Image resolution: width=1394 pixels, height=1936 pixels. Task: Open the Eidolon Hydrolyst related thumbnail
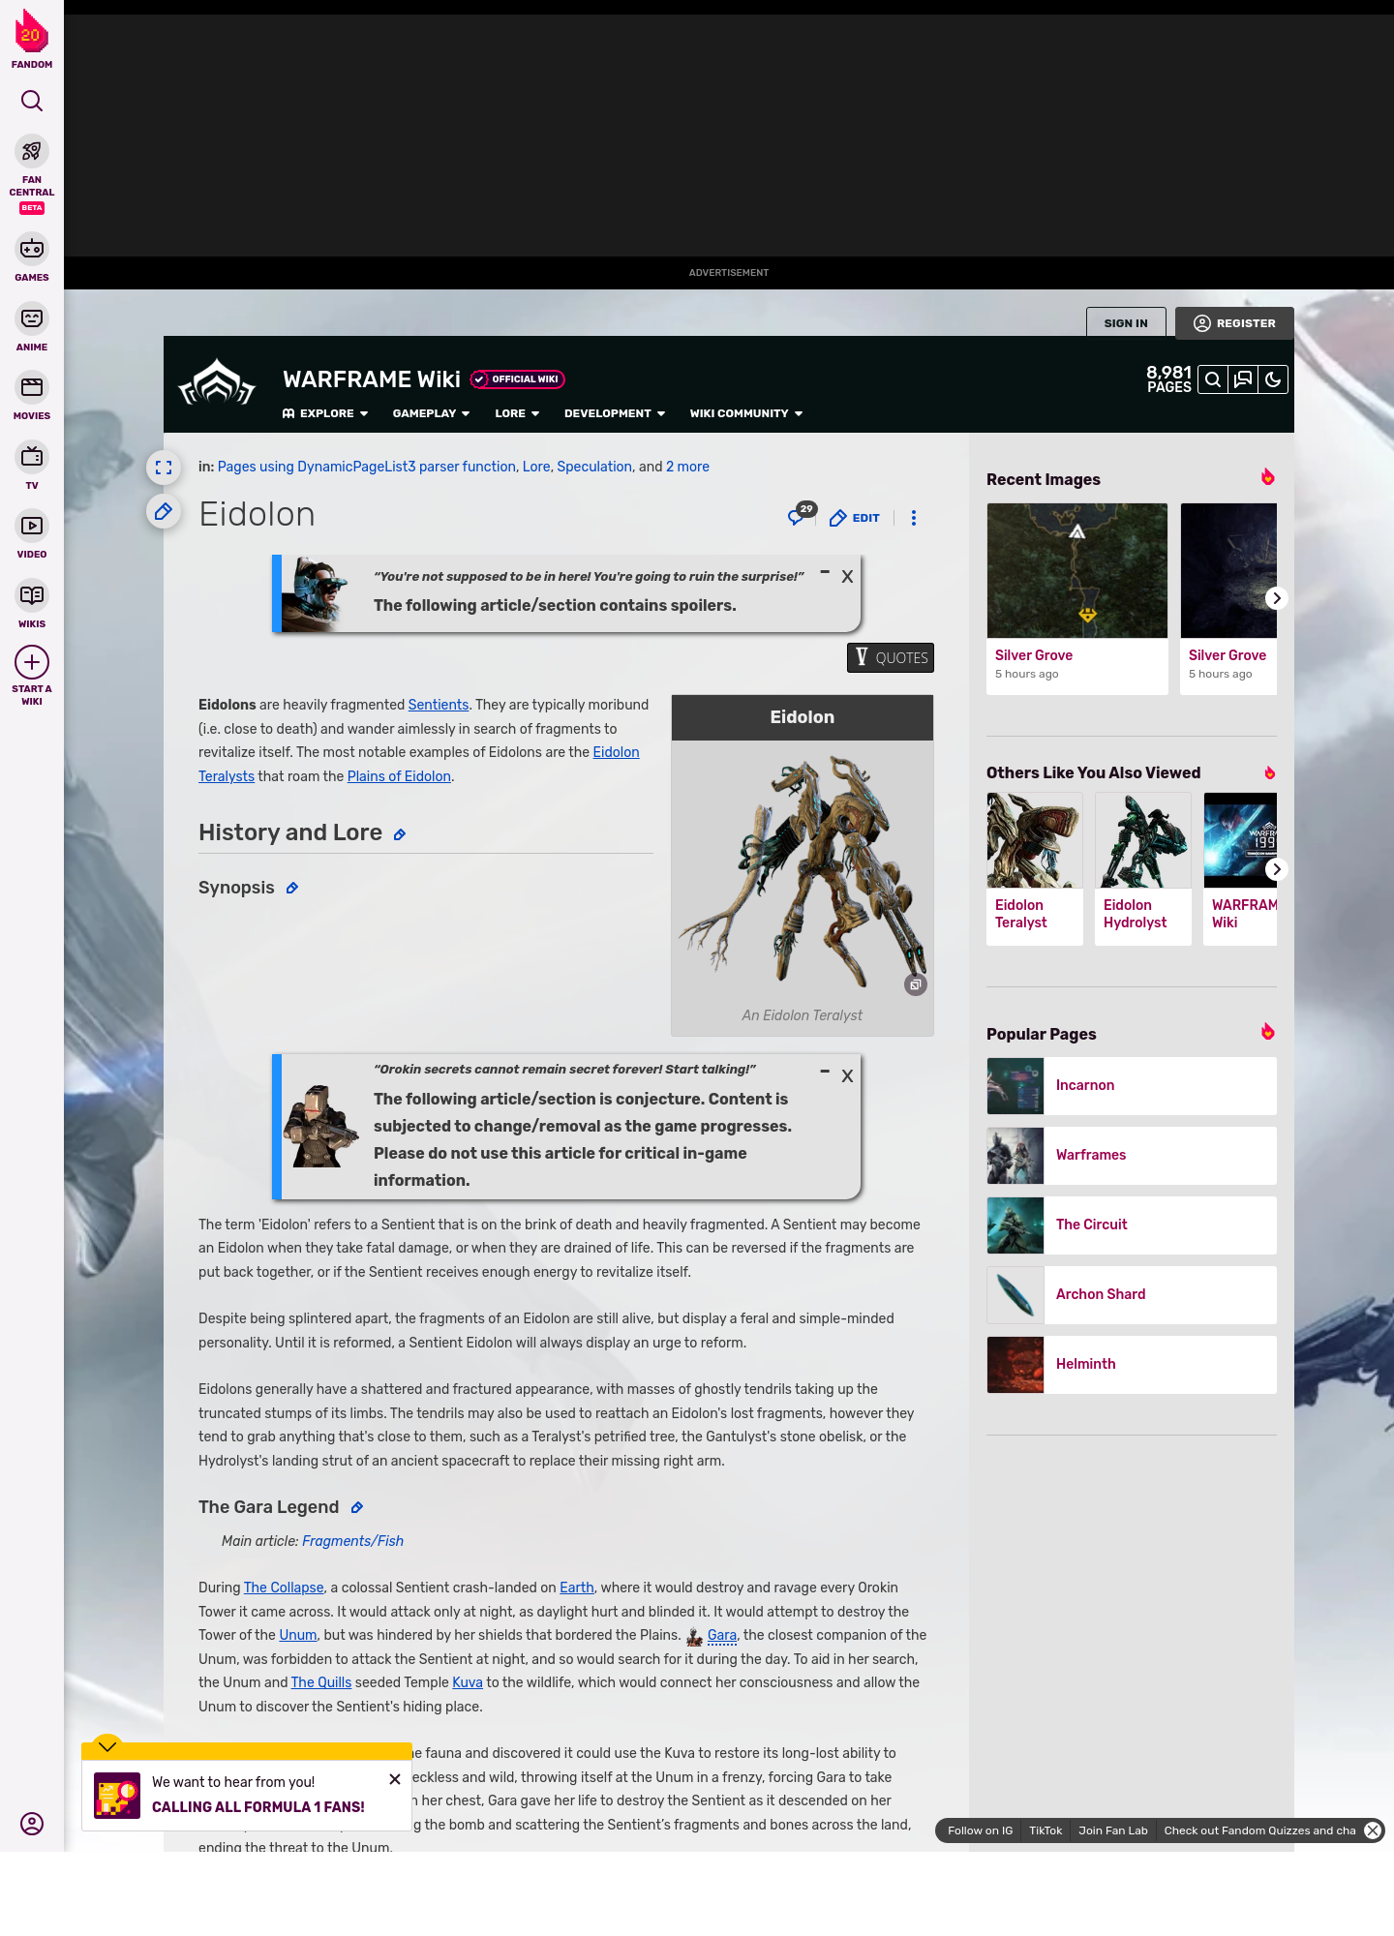click(1143, 840)
